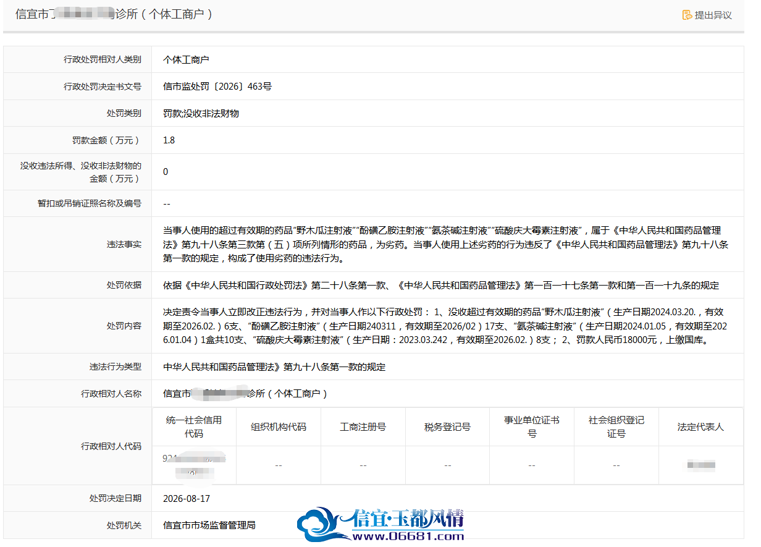The height and width of the screenshot is (547, 761).
Task: Select the 没收违法所得、没收非法财物的金额 label
Action: [x=81, y=172]
